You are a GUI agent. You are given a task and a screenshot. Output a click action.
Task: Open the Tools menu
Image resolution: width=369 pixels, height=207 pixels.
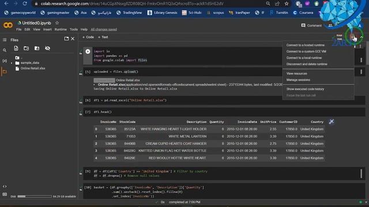point(73,29)
